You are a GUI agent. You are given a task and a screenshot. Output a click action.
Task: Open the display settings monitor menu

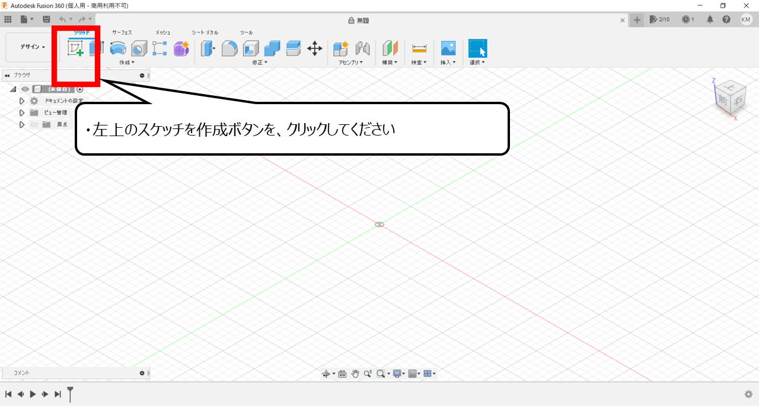(x=398, y=373)
